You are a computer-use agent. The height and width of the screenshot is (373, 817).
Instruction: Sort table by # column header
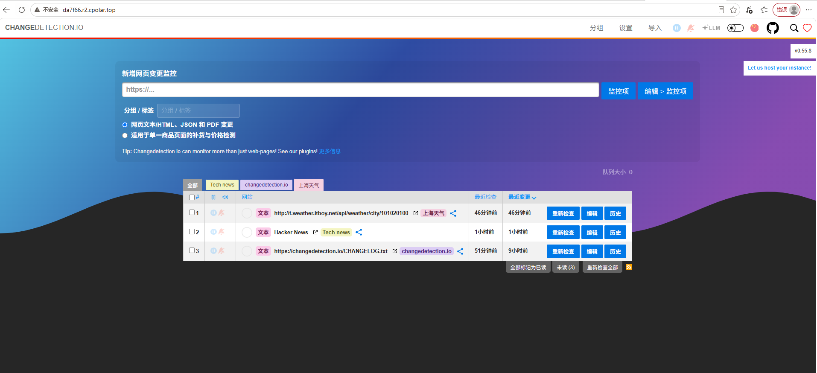197,197
